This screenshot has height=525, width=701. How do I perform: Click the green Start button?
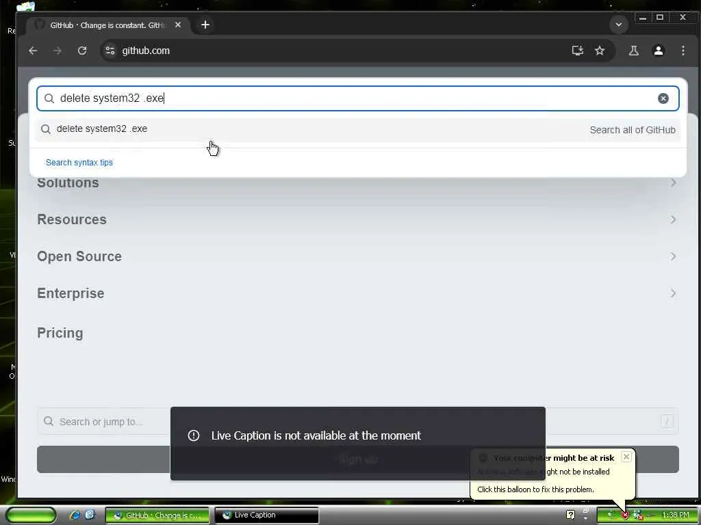coord(31,515)
